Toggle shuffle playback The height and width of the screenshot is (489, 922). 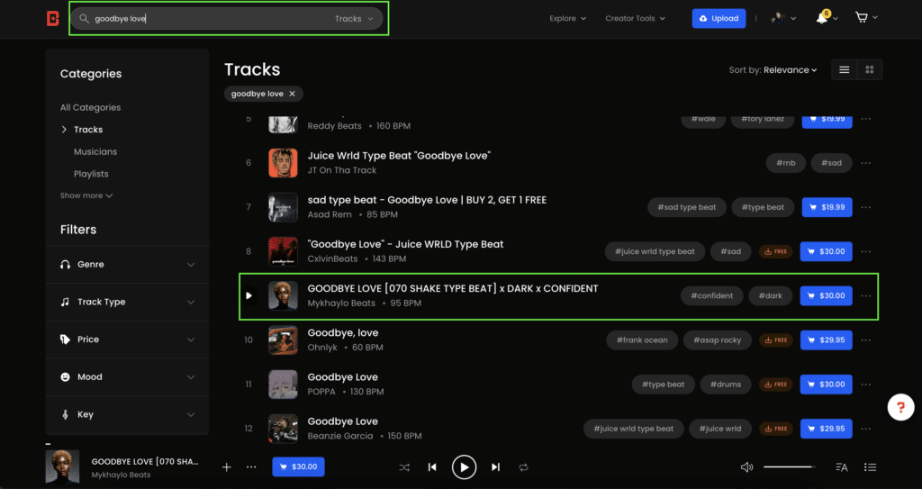(404, 467)
